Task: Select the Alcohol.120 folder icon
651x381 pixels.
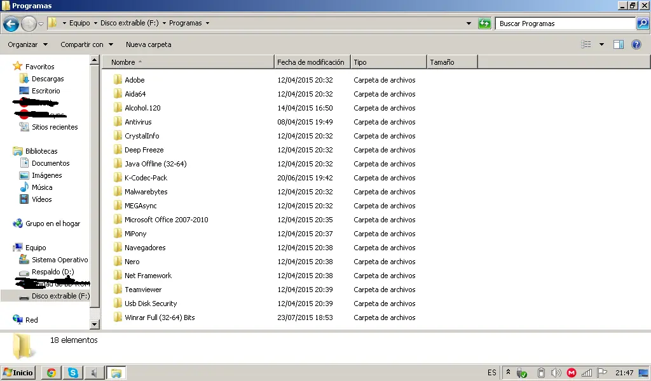Action: coord(118,108)
